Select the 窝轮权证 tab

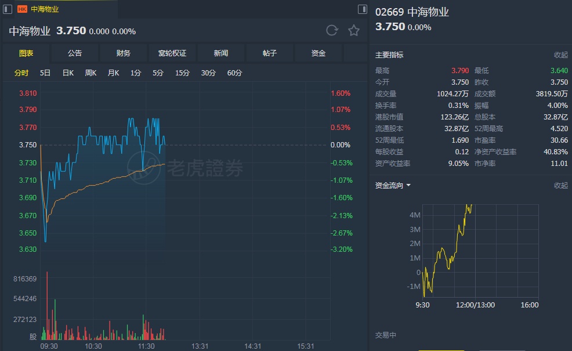[x=172, y=53]
